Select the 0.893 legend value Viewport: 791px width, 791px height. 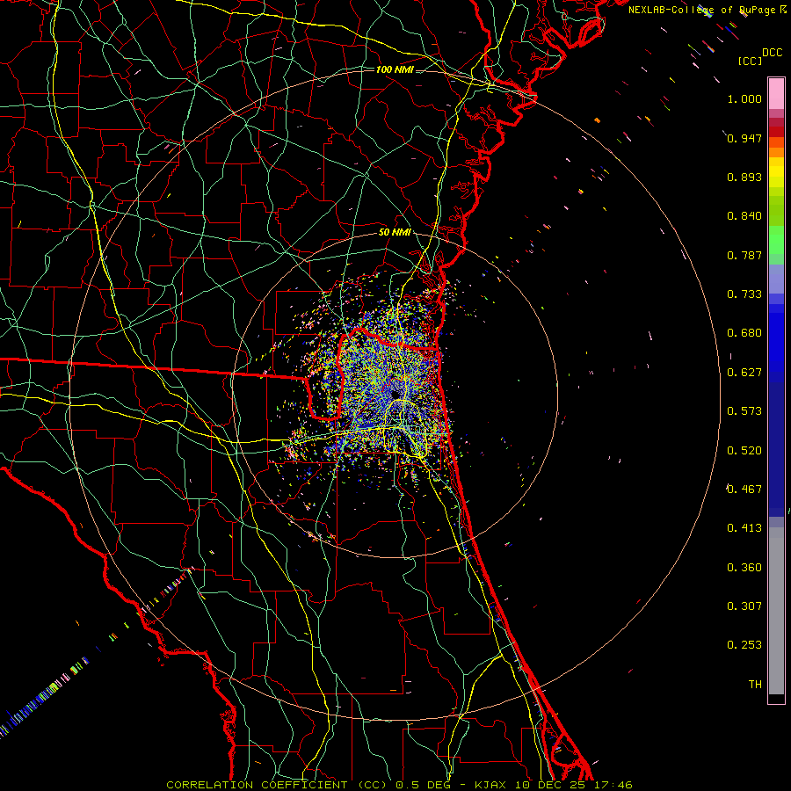pos(744,177)
